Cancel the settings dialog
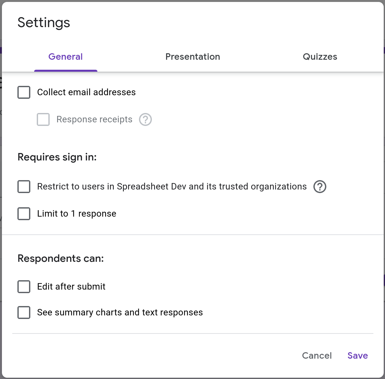 317,356
